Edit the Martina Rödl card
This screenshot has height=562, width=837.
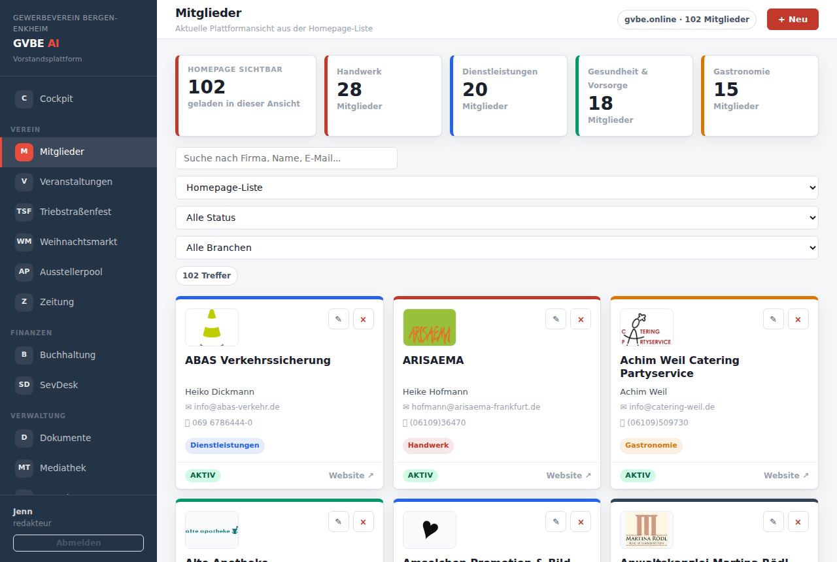774,521
